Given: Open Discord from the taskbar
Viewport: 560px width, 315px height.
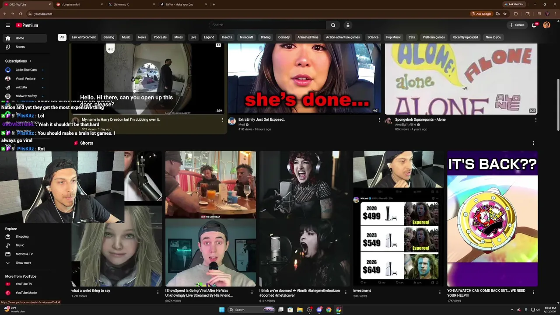Looking at the screenshot, I should pos(319,310).
